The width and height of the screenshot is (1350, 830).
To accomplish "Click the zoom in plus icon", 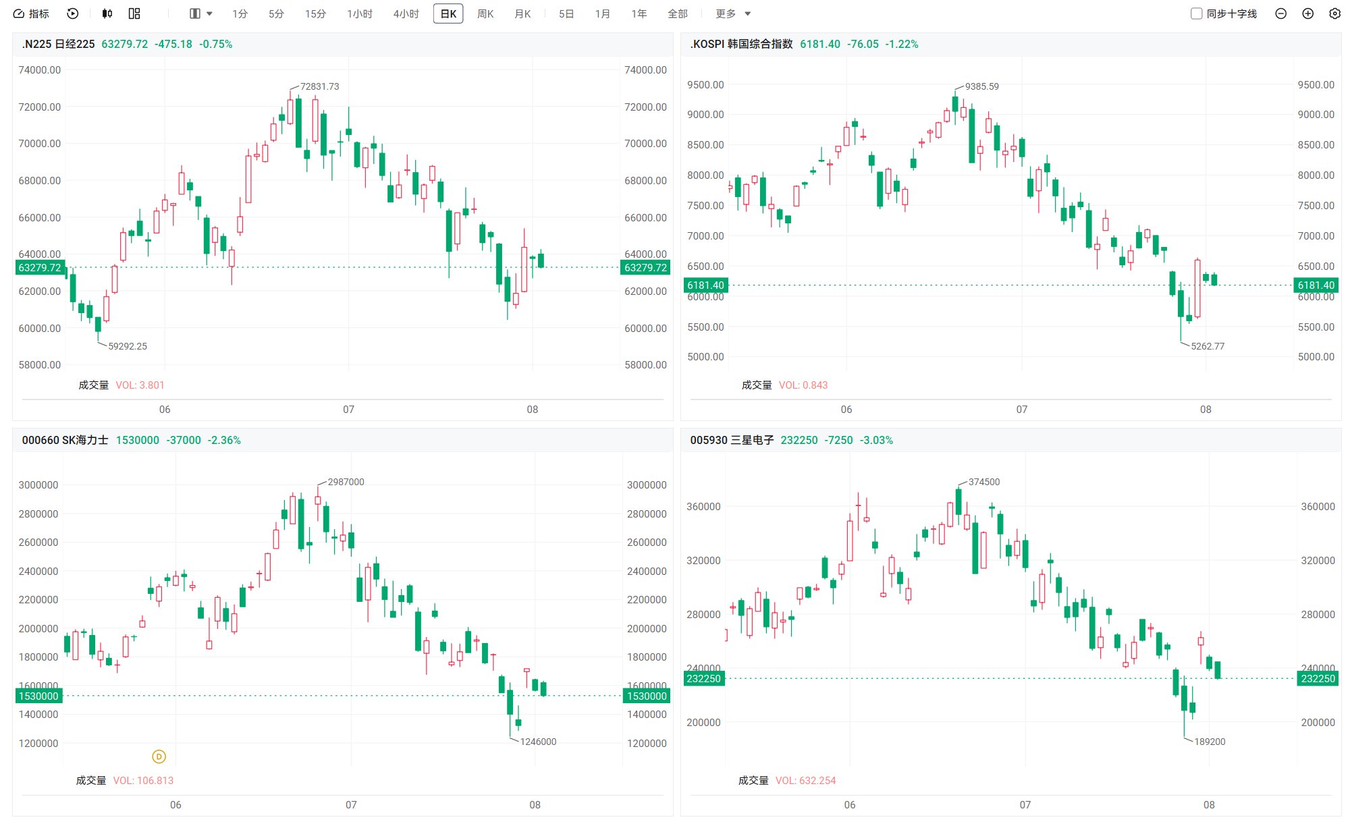I will (x=1307, y=13).
